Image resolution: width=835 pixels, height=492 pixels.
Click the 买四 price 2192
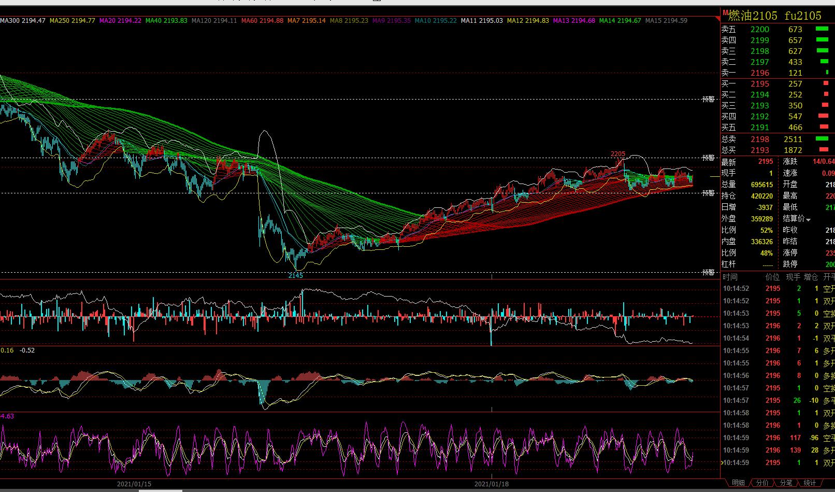(760, 117)
